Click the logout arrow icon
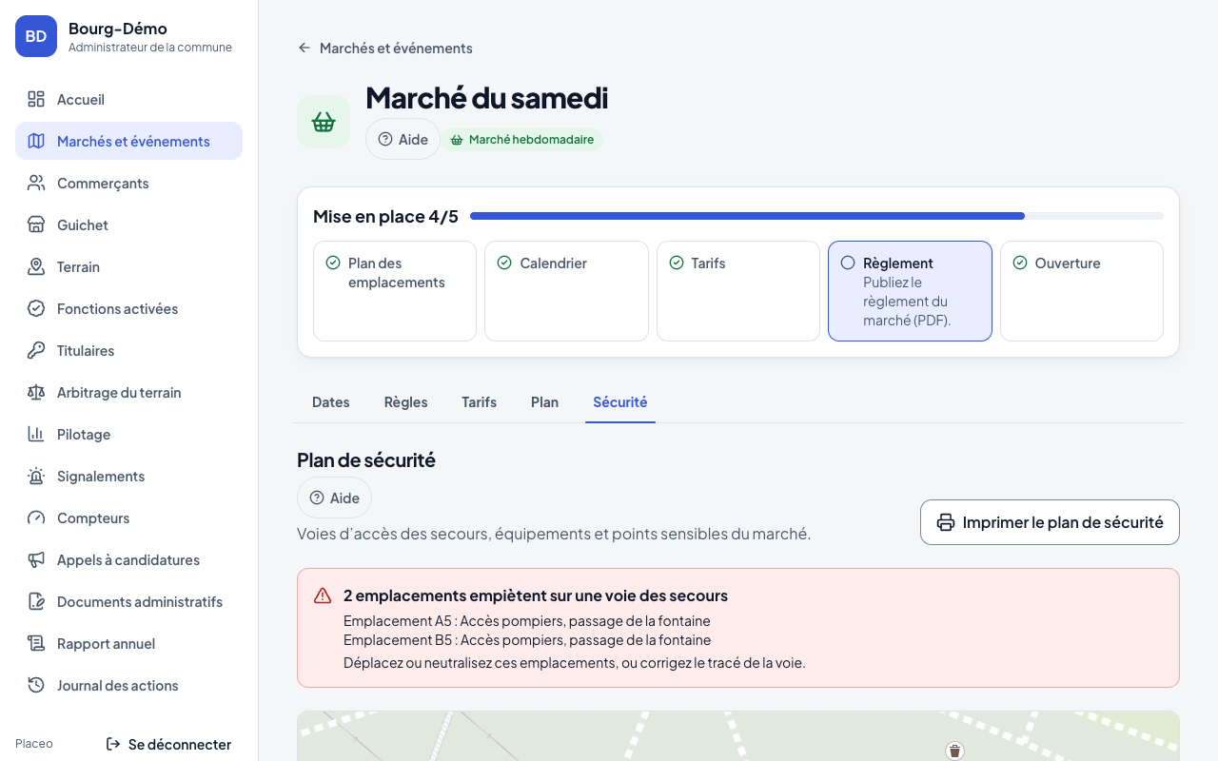The width and height of the screenshot is (1218, 761). coord(113,744)
